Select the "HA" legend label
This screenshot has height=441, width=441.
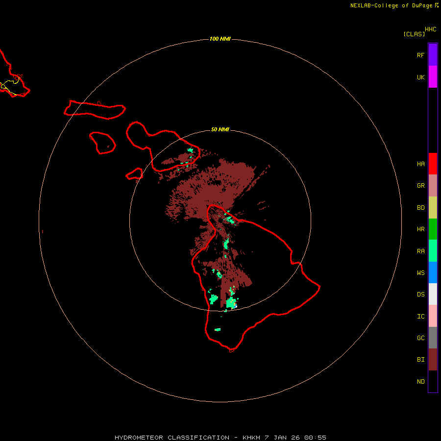pyautogui.click(x=420, y=164)
